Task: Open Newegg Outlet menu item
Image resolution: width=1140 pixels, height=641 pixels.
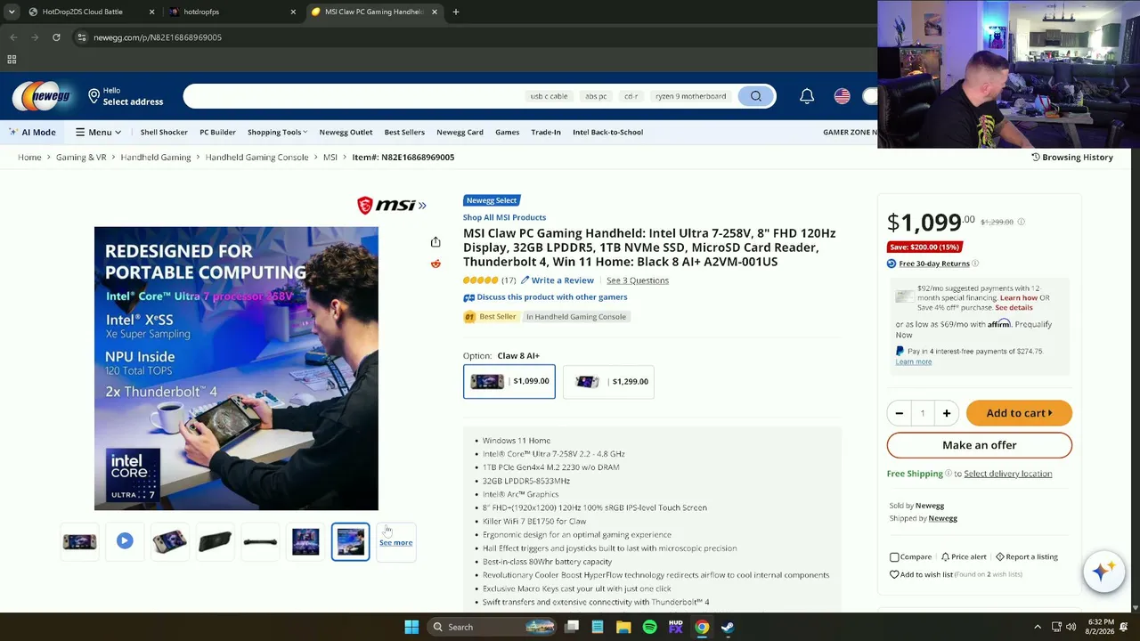Action: coord(346,132)
